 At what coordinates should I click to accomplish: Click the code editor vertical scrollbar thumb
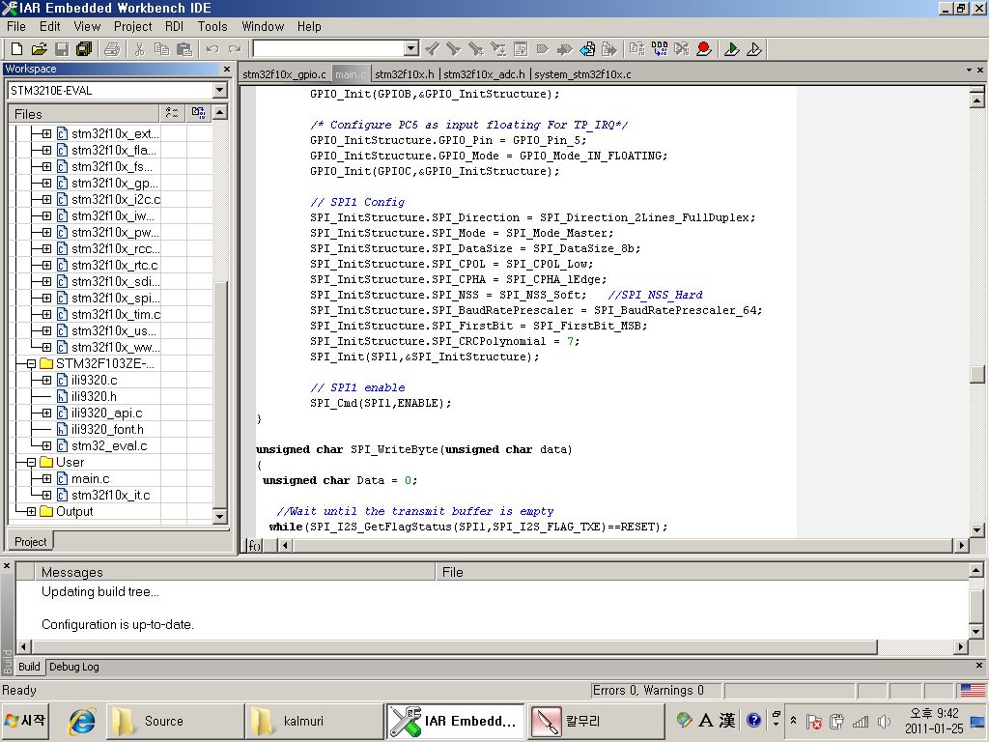pos(977,374)
